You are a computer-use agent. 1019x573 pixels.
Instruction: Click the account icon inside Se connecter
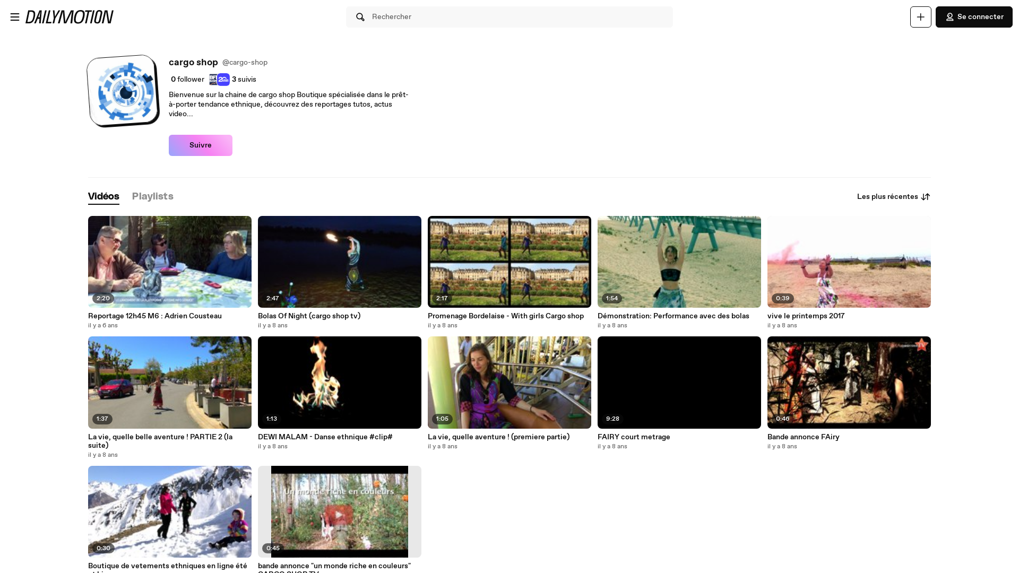950,16
